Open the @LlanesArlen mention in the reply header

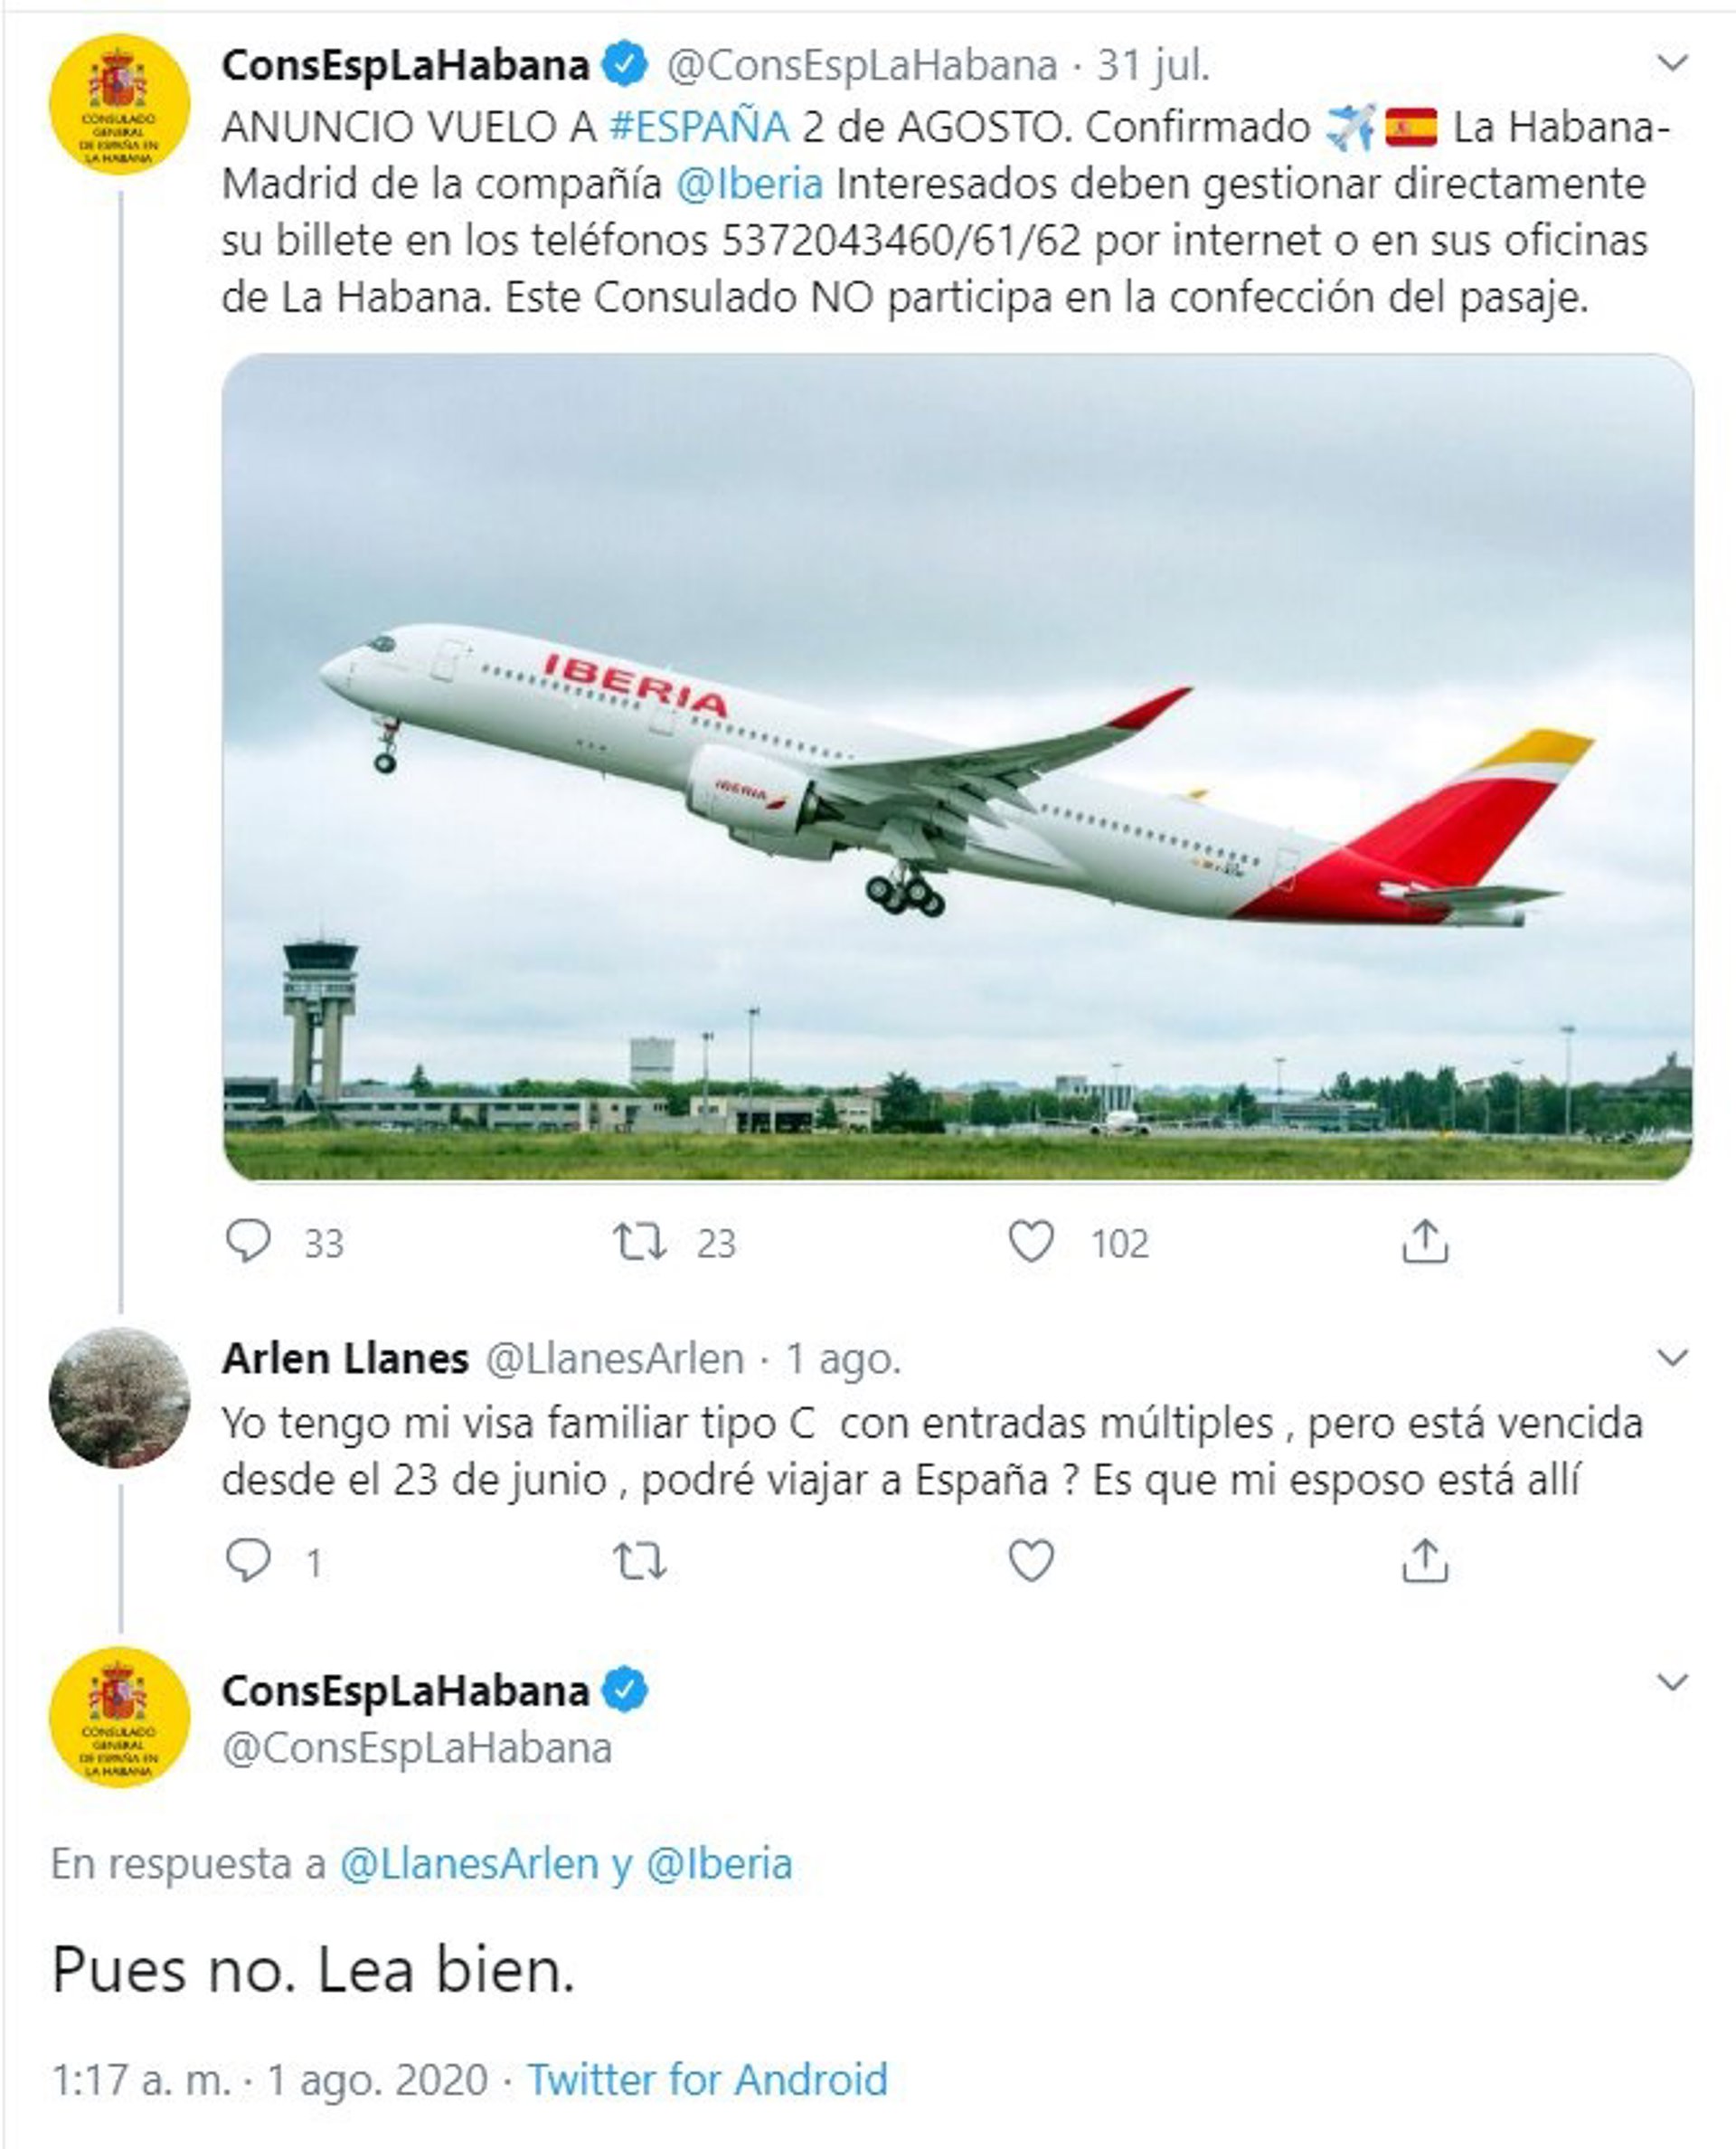coord(469,1864)
